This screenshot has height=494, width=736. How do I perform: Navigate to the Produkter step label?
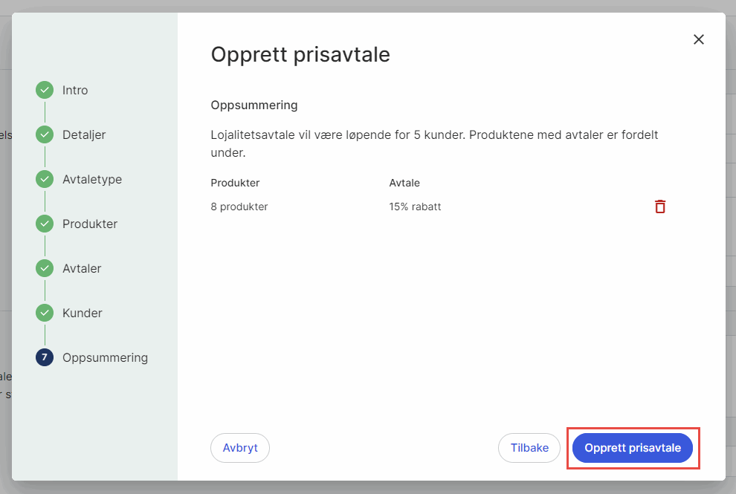[x=90, y=224]
